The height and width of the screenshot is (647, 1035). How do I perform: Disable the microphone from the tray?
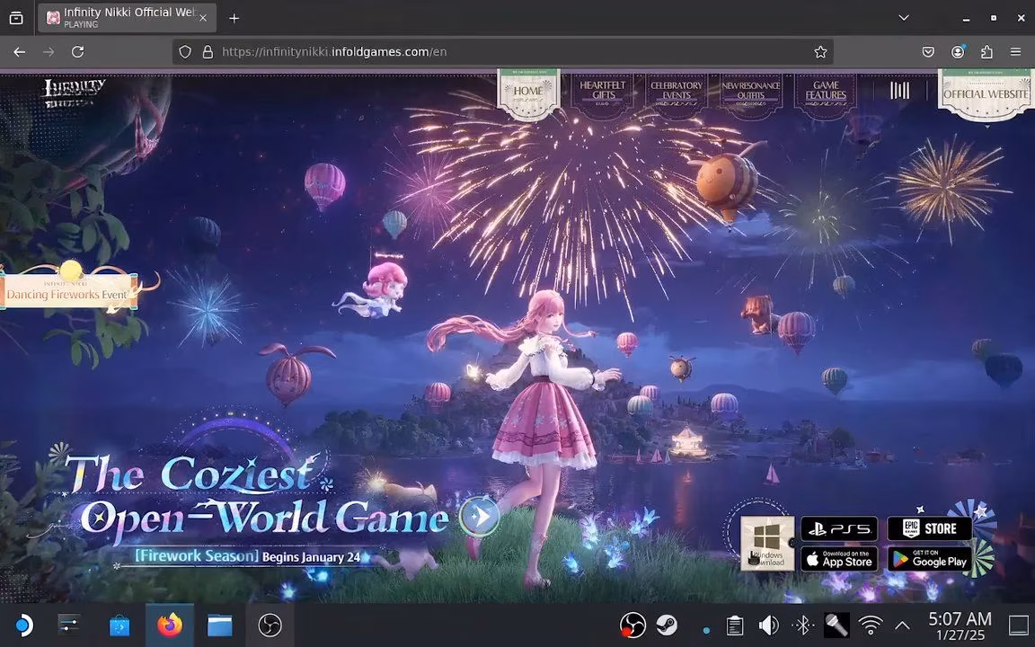[836, 625]
